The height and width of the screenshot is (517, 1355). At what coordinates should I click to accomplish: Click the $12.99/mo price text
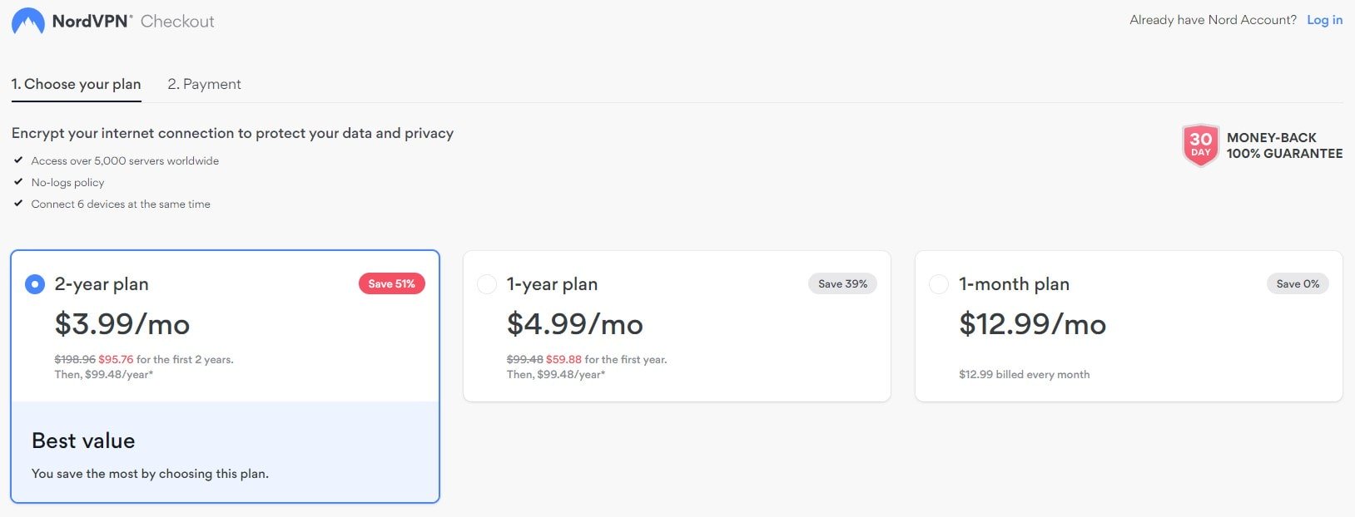[1032, 324]
